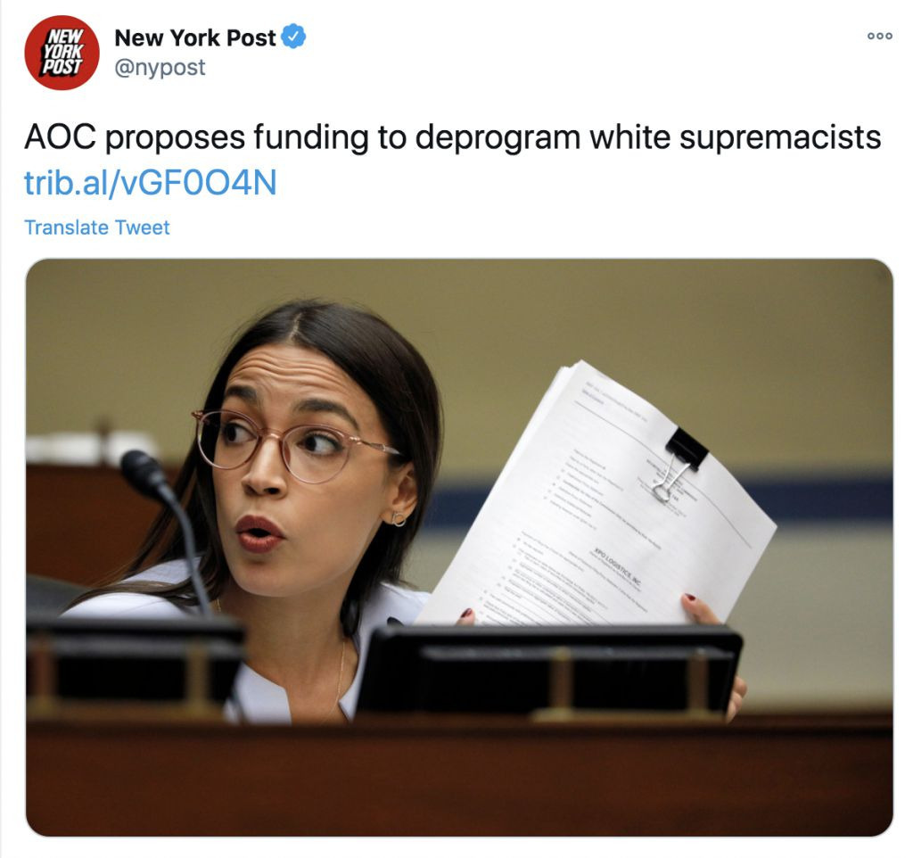Click the word 'supremacists' in the tweet
Screen dimensions: 913x858
pyautogui.click(x=780, y=138)
